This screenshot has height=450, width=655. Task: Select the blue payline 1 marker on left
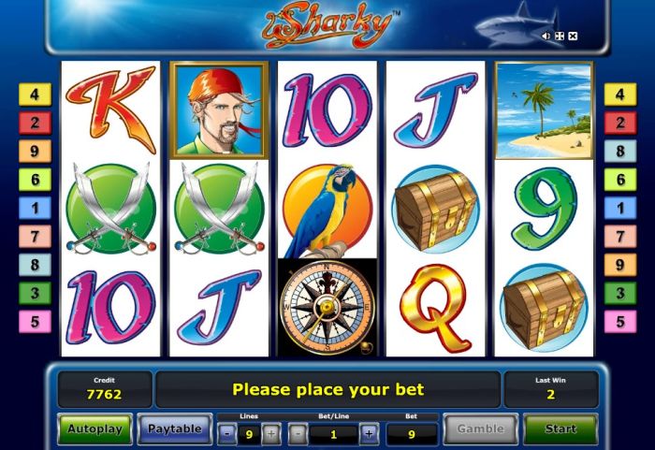click(x=36, y=208)
